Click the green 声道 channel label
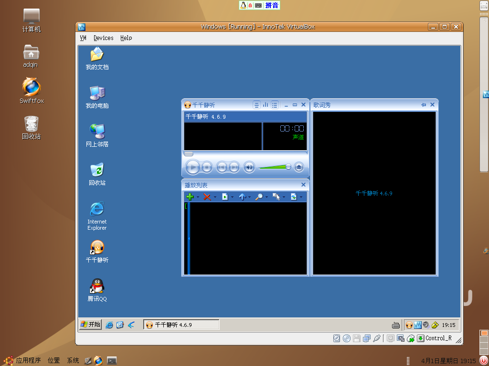This screenshot has height=366, width=489. click(298, 137)
